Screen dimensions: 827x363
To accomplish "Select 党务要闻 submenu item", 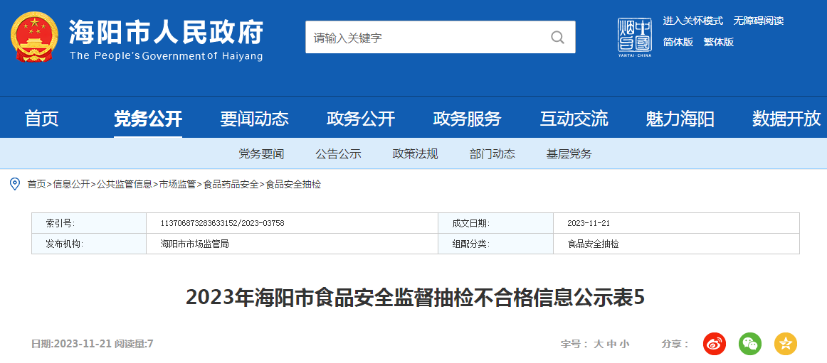I will click(x=262, y=154).
